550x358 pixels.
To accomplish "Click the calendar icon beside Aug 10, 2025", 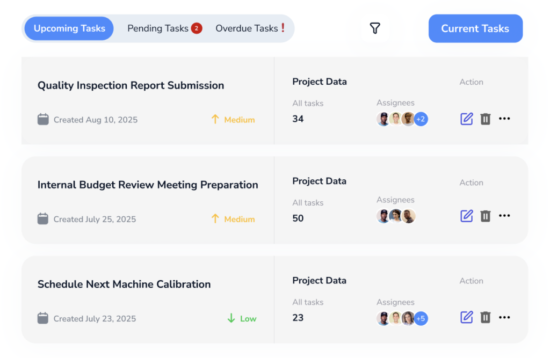I will [x=43, y=119].
